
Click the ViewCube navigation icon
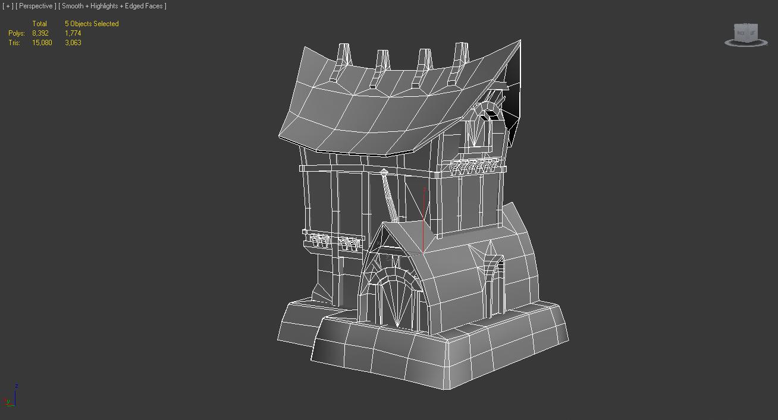[x=745, y=34]
